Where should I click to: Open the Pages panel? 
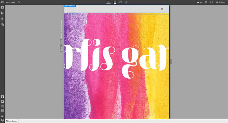click(2, 13)
